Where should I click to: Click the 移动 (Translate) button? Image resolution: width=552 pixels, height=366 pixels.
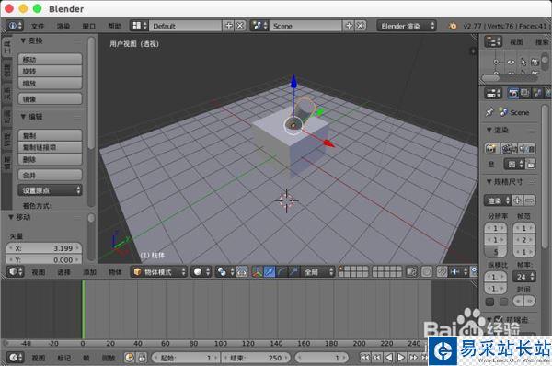pos(50,59)
